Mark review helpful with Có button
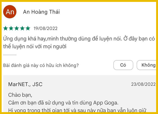 123,65
